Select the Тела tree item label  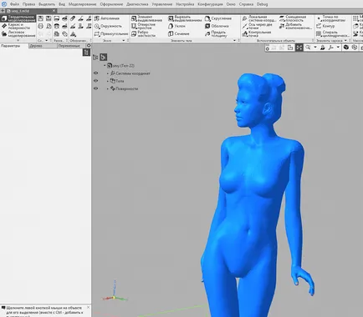pyautogui.click(x=120, y=81)
